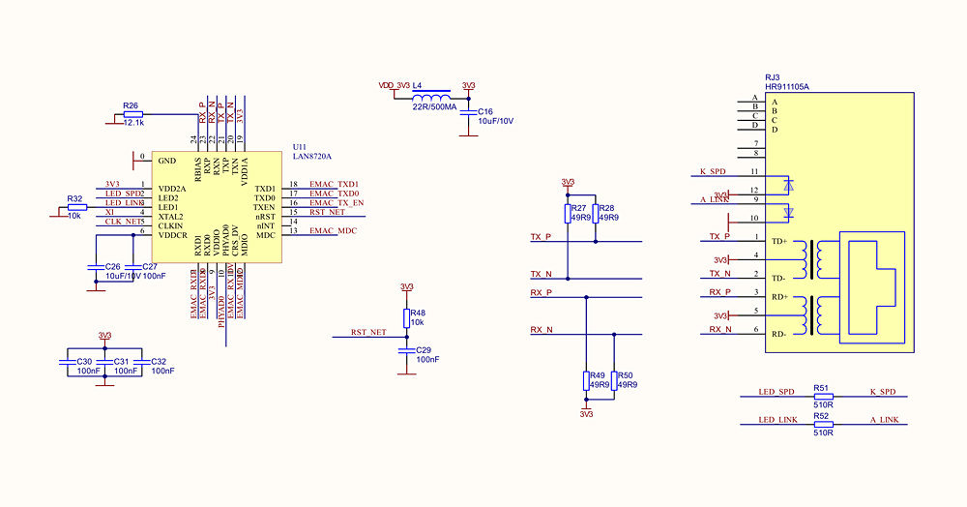Click the C30 capacitor symbol

pos(68,362)
